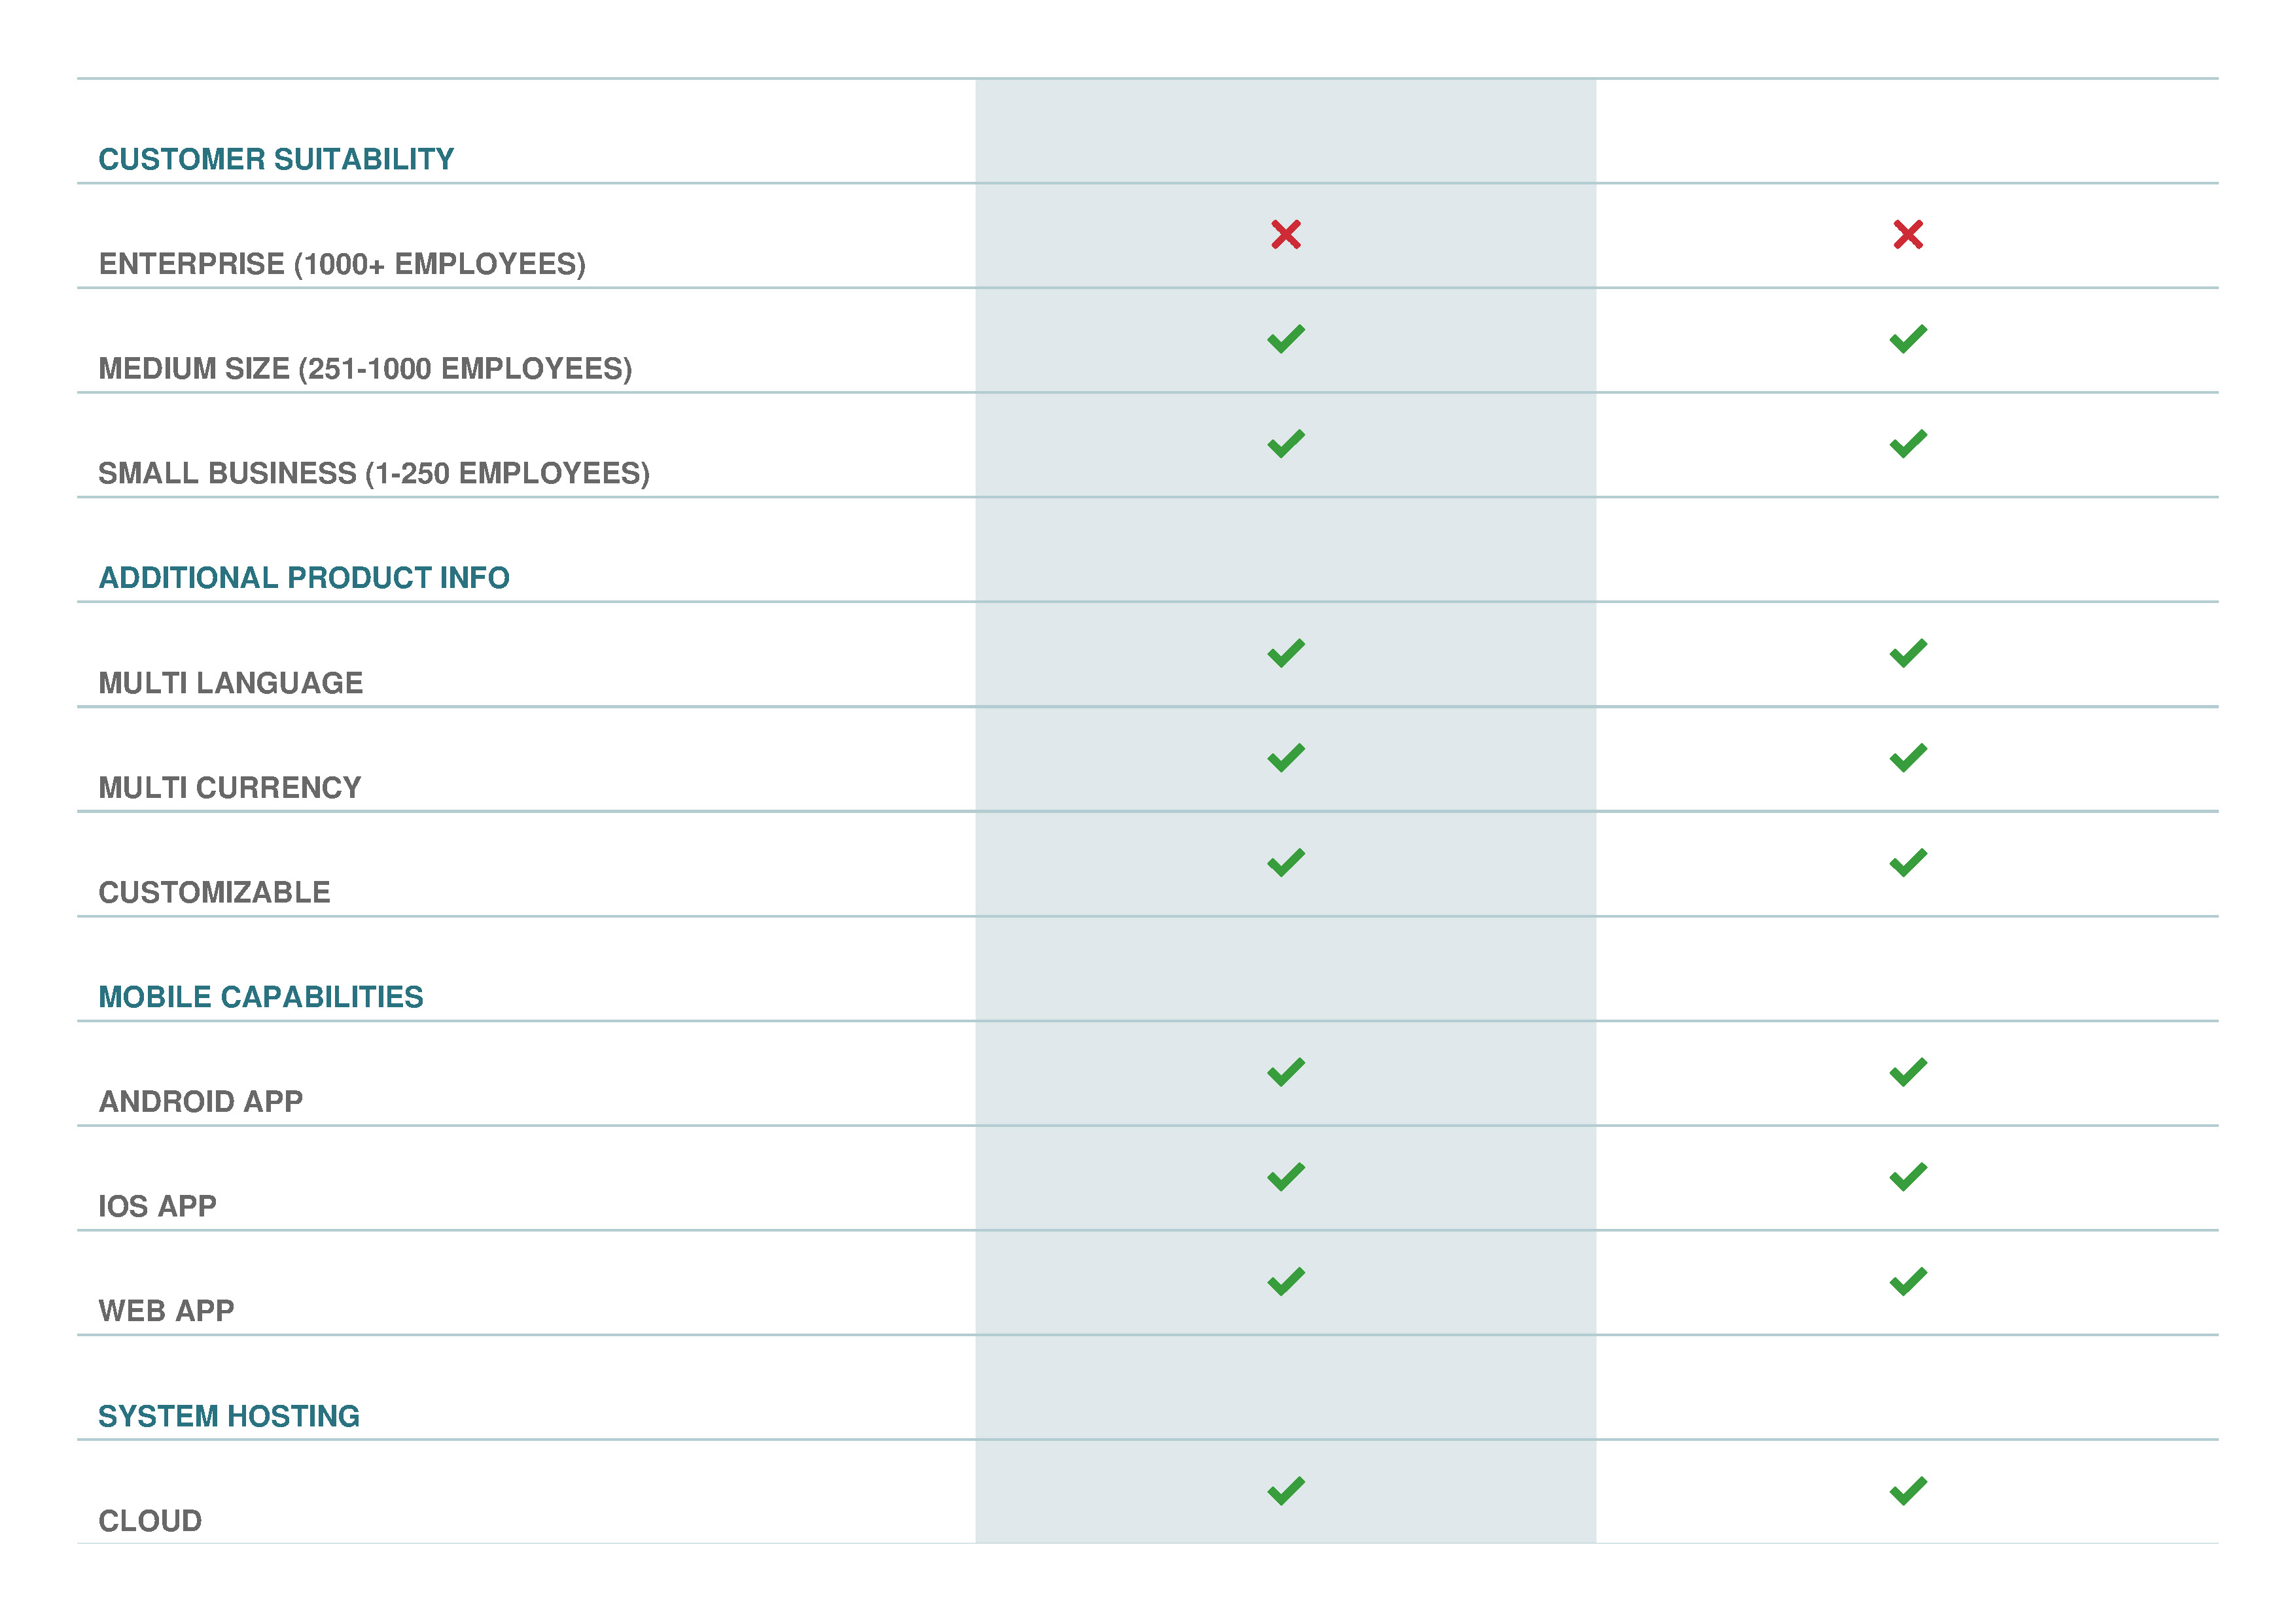Select the Mobile Capabilities section heading
This screenshot has height=1622, width=2296.
click(x=261, y=996)
